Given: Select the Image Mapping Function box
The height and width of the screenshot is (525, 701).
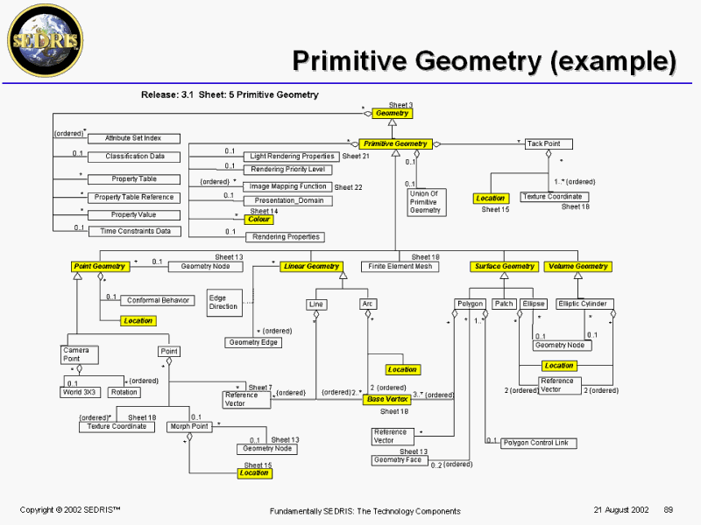Looking at the screenshot, I should click(x=287, y=186).
